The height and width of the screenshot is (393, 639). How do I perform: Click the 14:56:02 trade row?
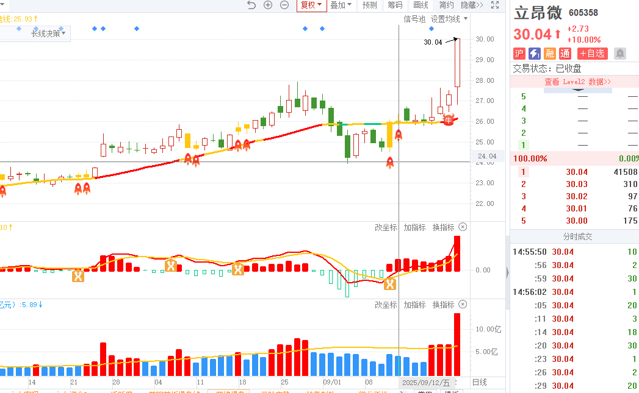click(x=574, y=292)
